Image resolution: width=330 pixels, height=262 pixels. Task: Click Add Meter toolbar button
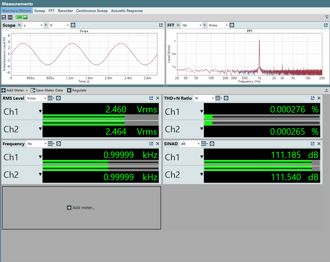tap(14, 90)
